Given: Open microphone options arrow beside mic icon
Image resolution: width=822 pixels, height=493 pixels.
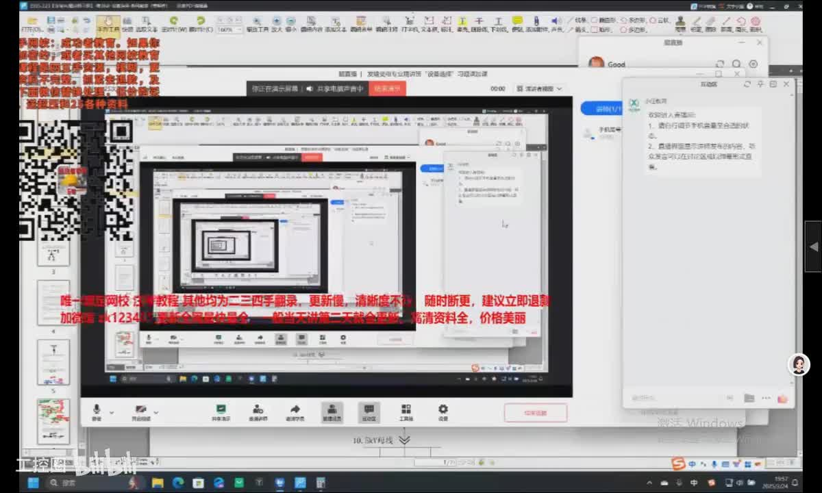Looking at the screenshot, I should coord(111,412).
